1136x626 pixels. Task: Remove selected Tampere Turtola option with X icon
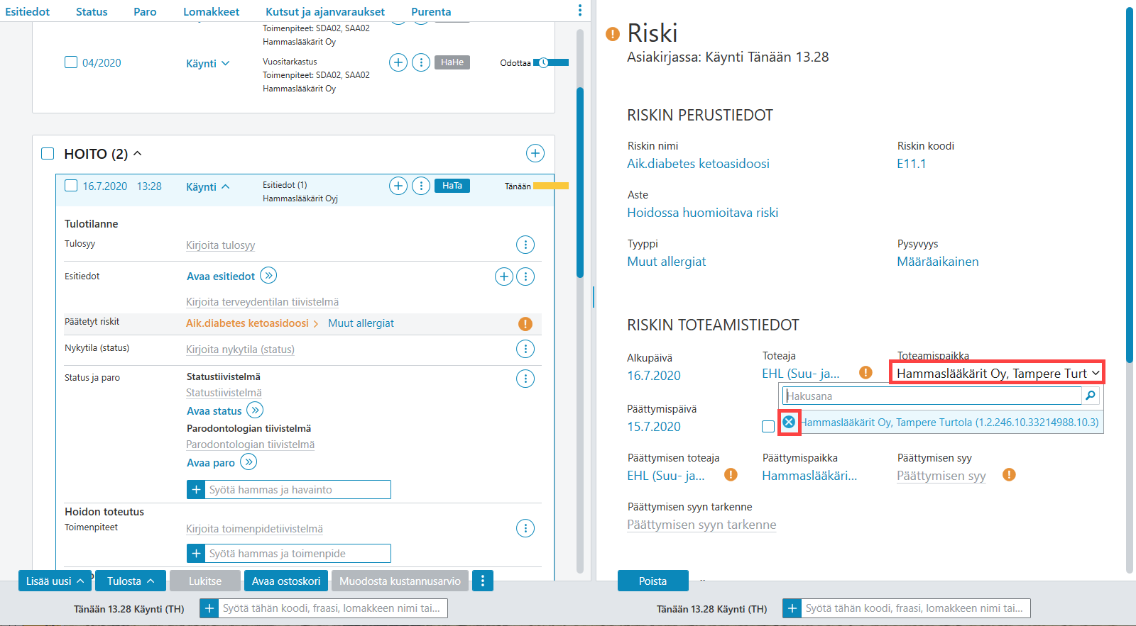[x=789, y=422]
